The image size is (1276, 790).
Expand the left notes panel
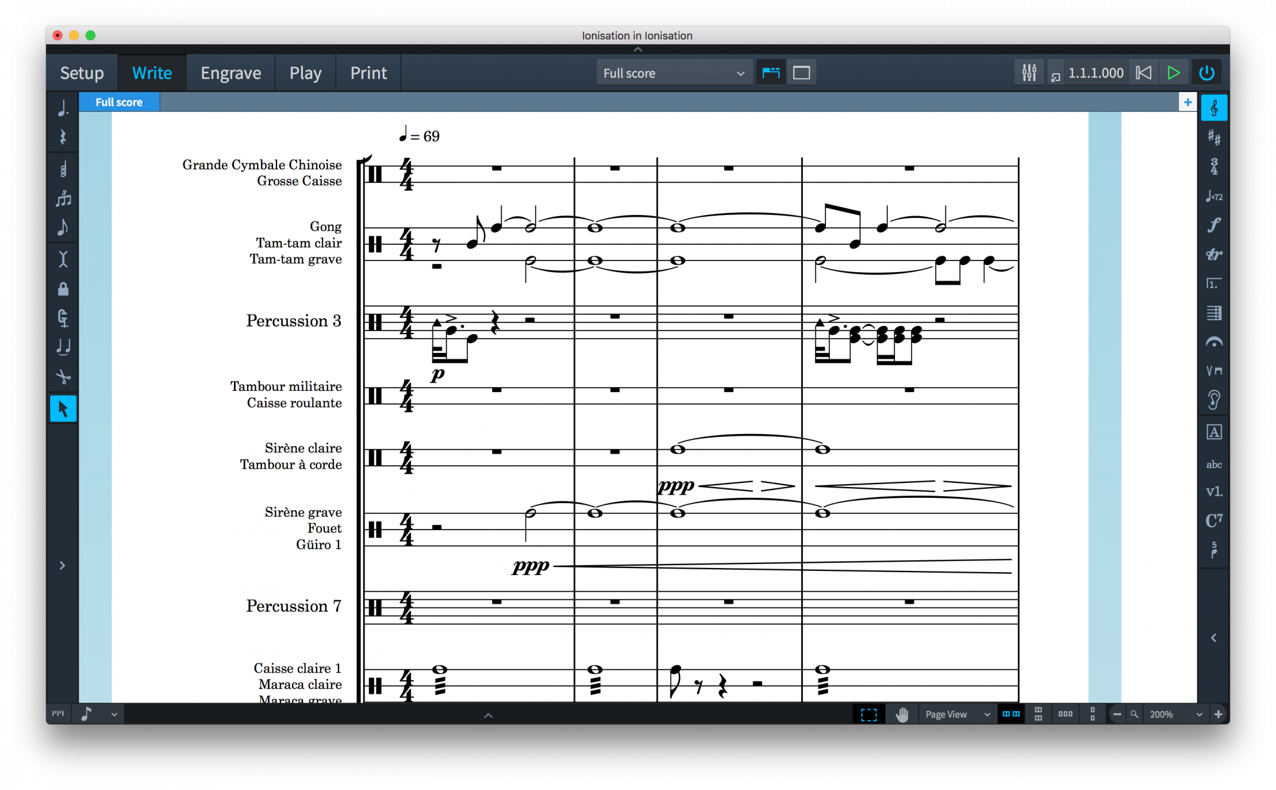62,566
